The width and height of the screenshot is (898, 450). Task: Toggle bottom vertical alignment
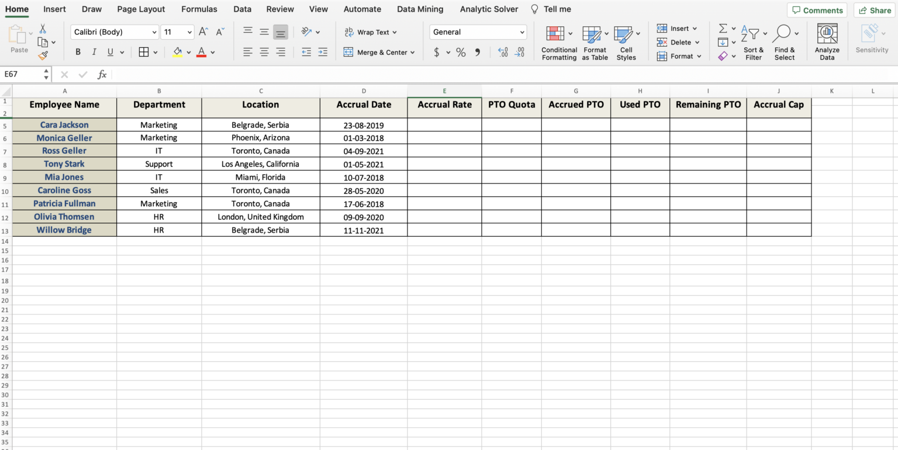pyautogui.click(x=281, y=32)
